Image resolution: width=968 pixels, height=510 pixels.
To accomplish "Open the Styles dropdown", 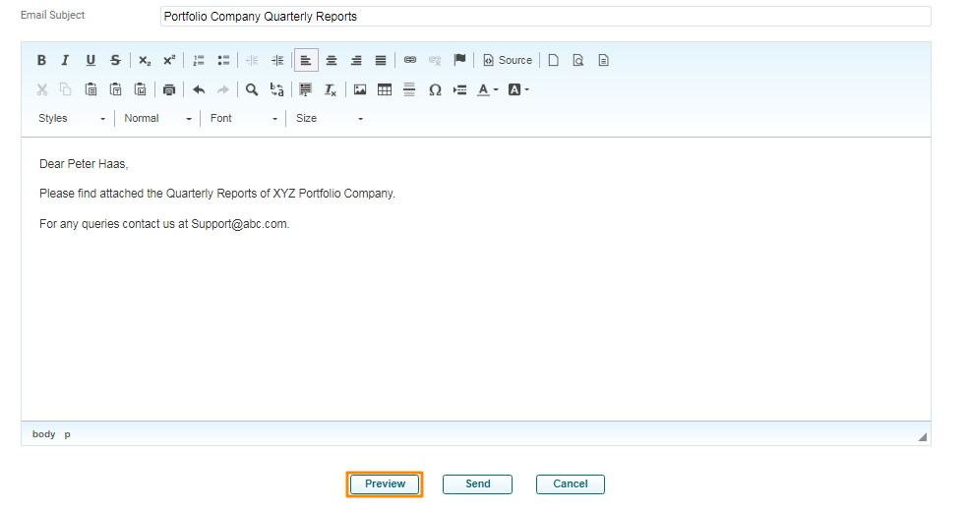I will tap(72, 118).
